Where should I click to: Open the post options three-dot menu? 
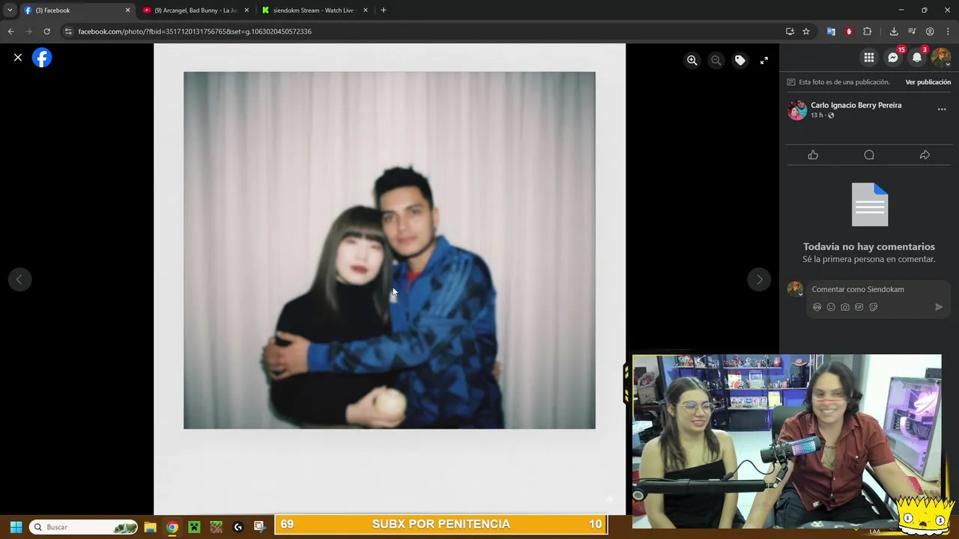click(x=942, y=109)
